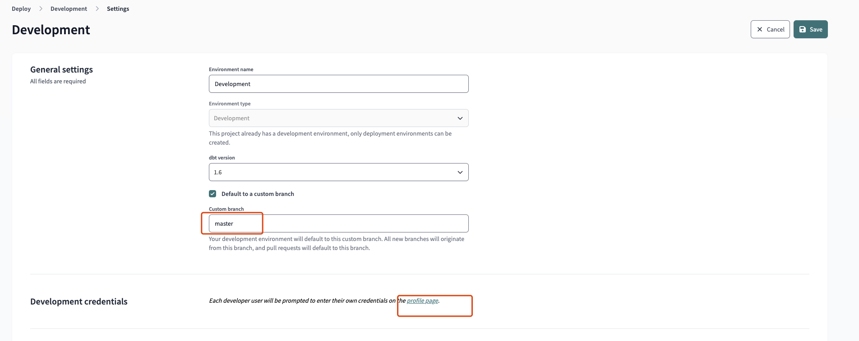
Task: Open the profile page link
Action: click(422, 300)
